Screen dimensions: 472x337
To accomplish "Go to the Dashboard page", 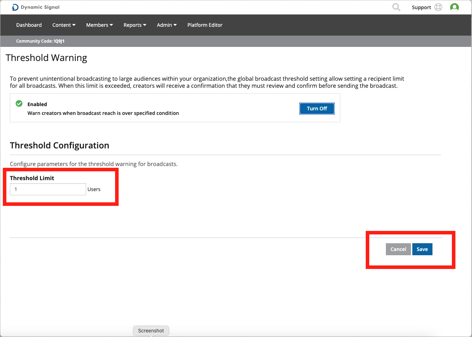I will [29, 25].
